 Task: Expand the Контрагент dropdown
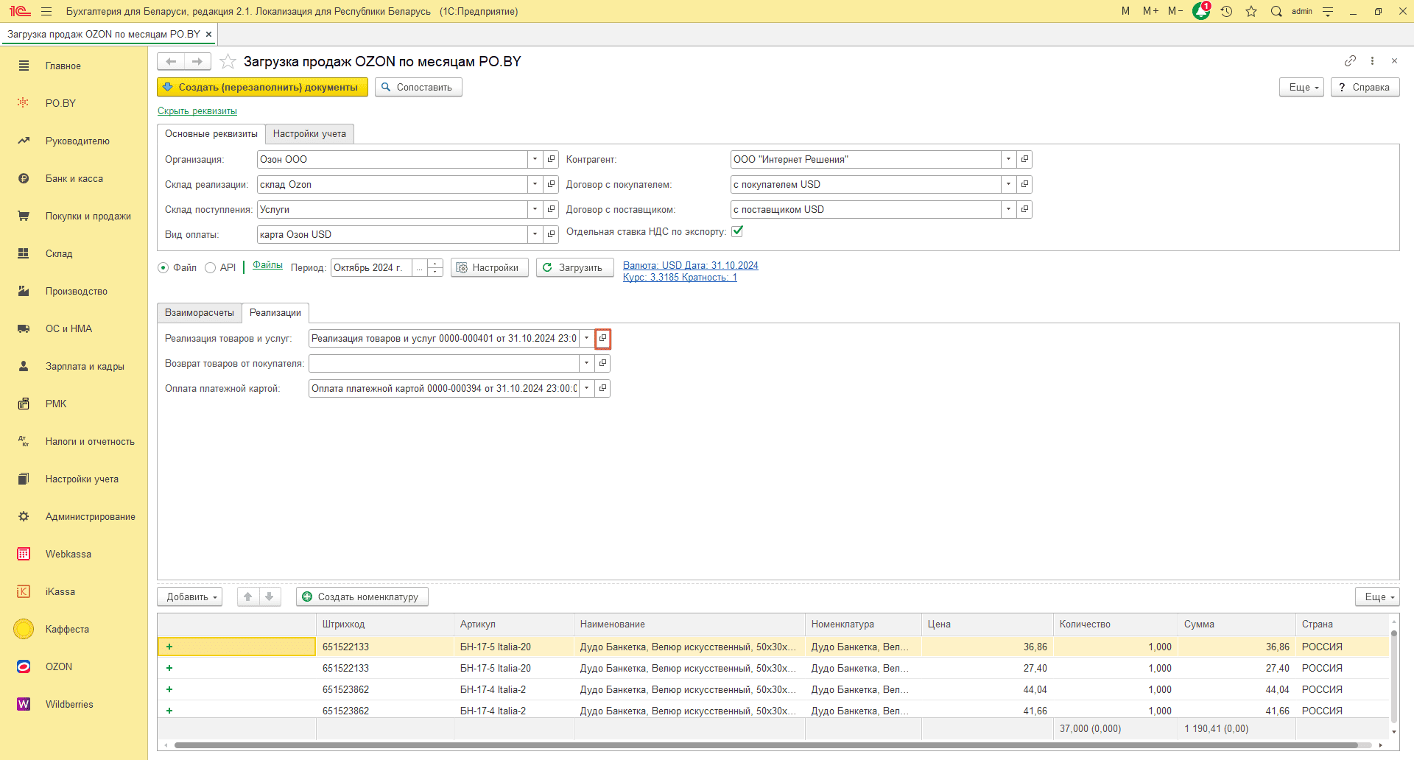pyautogui.click(x=1009, y=159)
